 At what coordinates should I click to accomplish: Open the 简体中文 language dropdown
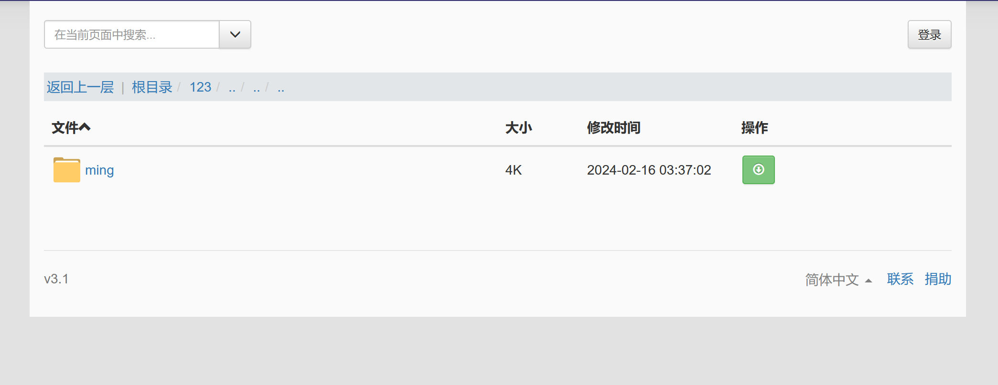click(832, 280)
